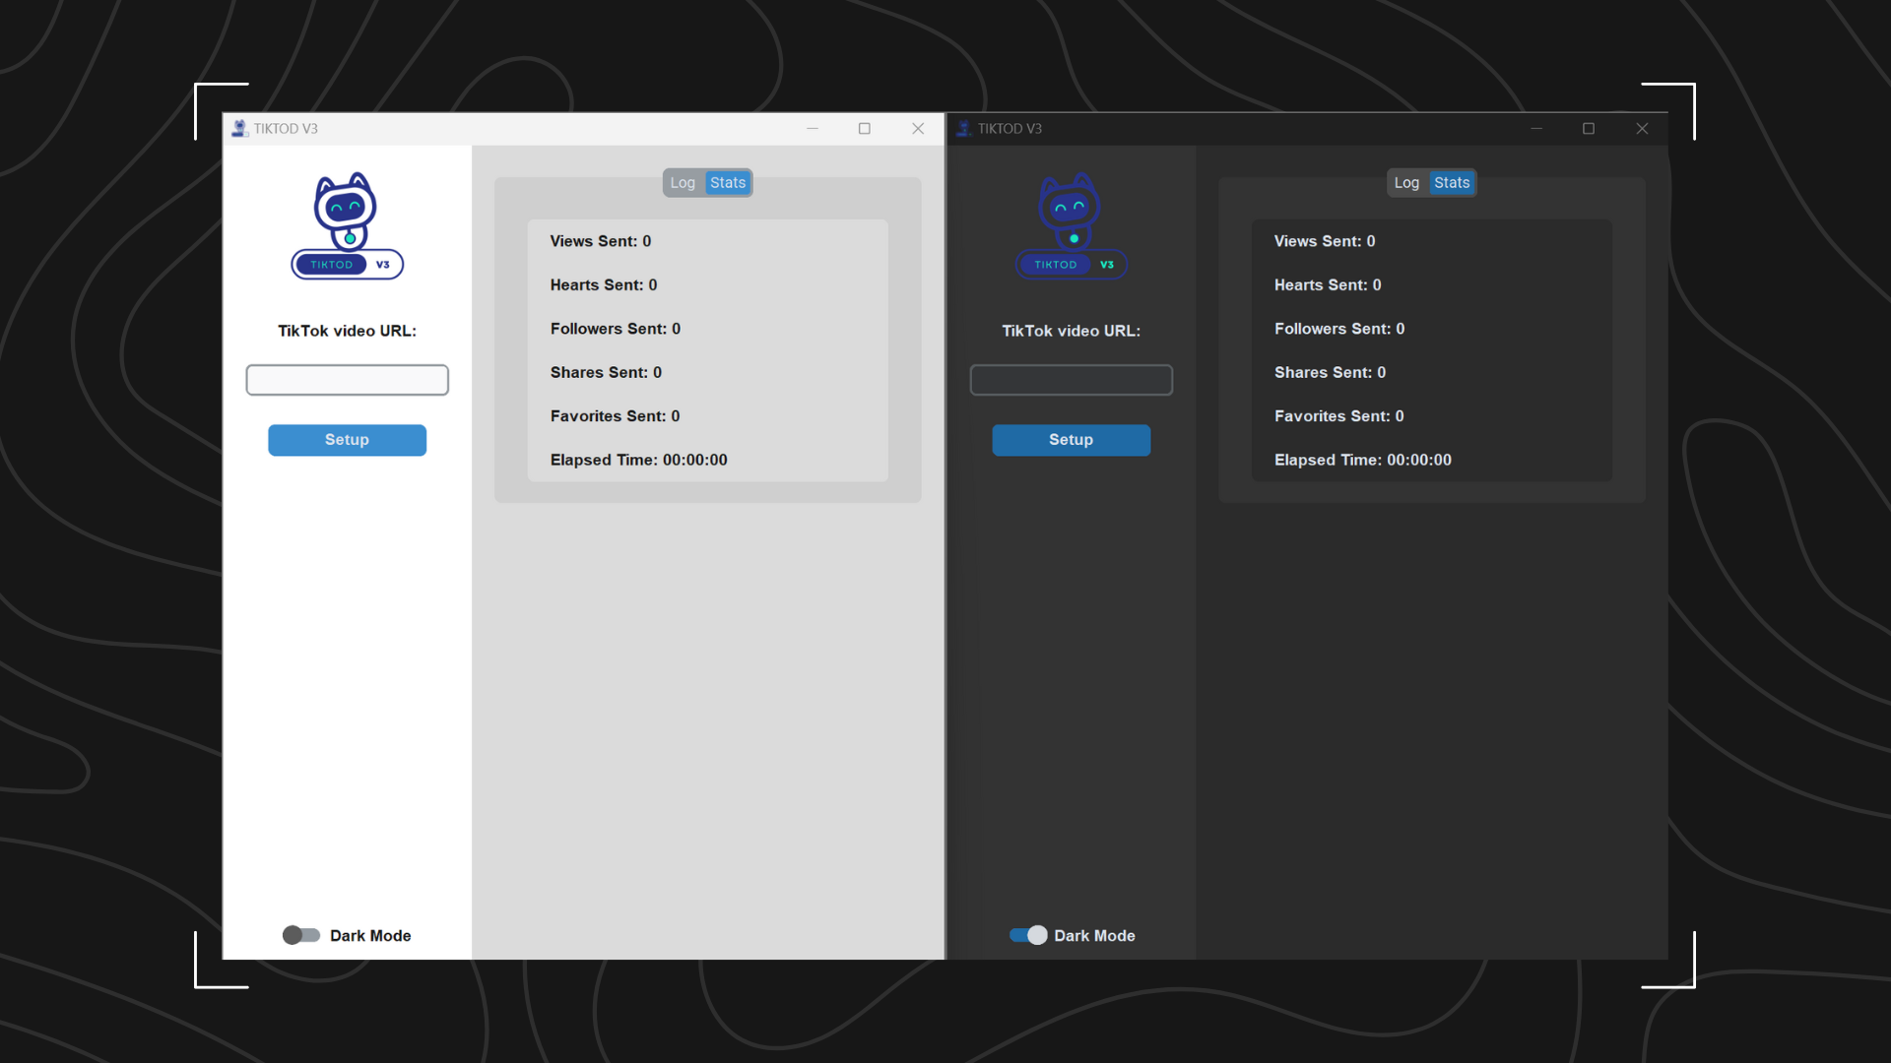Close the dark-themed TIKTOD V3 window
The image size is (1891, 1063).
1641,129
